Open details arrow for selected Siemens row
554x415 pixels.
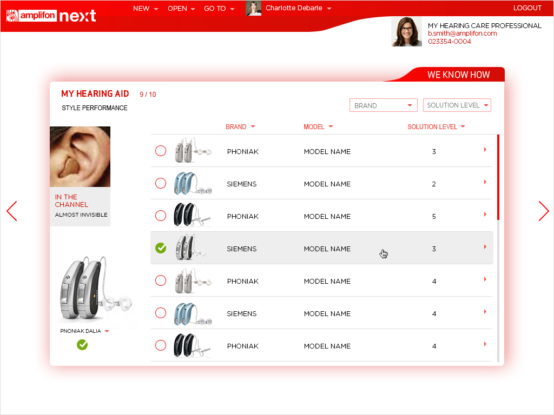pyautogui.click(x=485, y=247)
